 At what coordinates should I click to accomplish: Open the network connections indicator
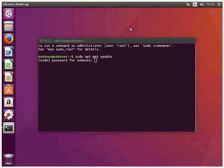[x=188, y=4]
